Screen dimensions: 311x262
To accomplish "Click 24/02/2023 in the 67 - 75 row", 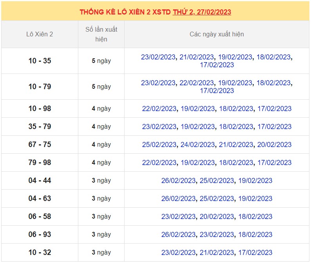I will [197, 145].
